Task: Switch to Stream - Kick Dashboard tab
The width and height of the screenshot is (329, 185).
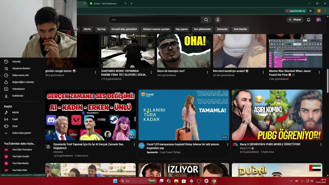Action: (105, 4)
